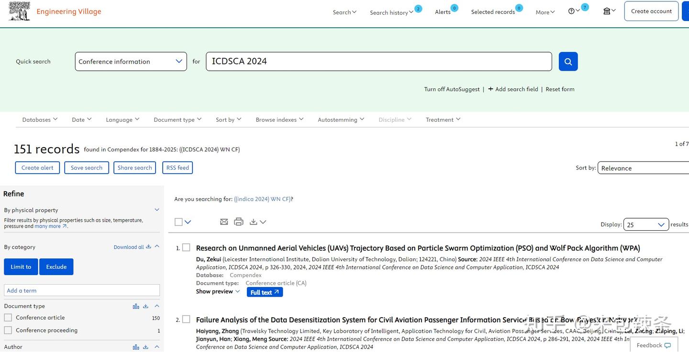Collapse the By physical property section
This screenshot has height=352, width=689.
[156, 209]
